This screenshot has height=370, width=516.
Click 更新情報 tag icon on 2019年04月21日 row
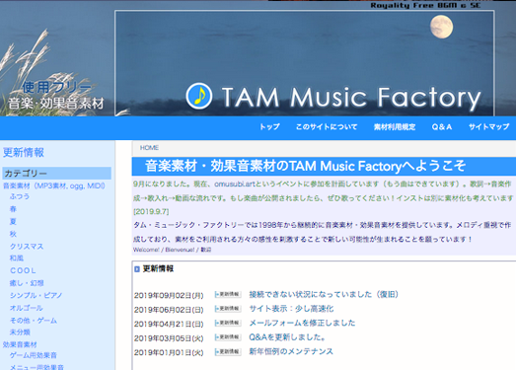click(228, 323)
